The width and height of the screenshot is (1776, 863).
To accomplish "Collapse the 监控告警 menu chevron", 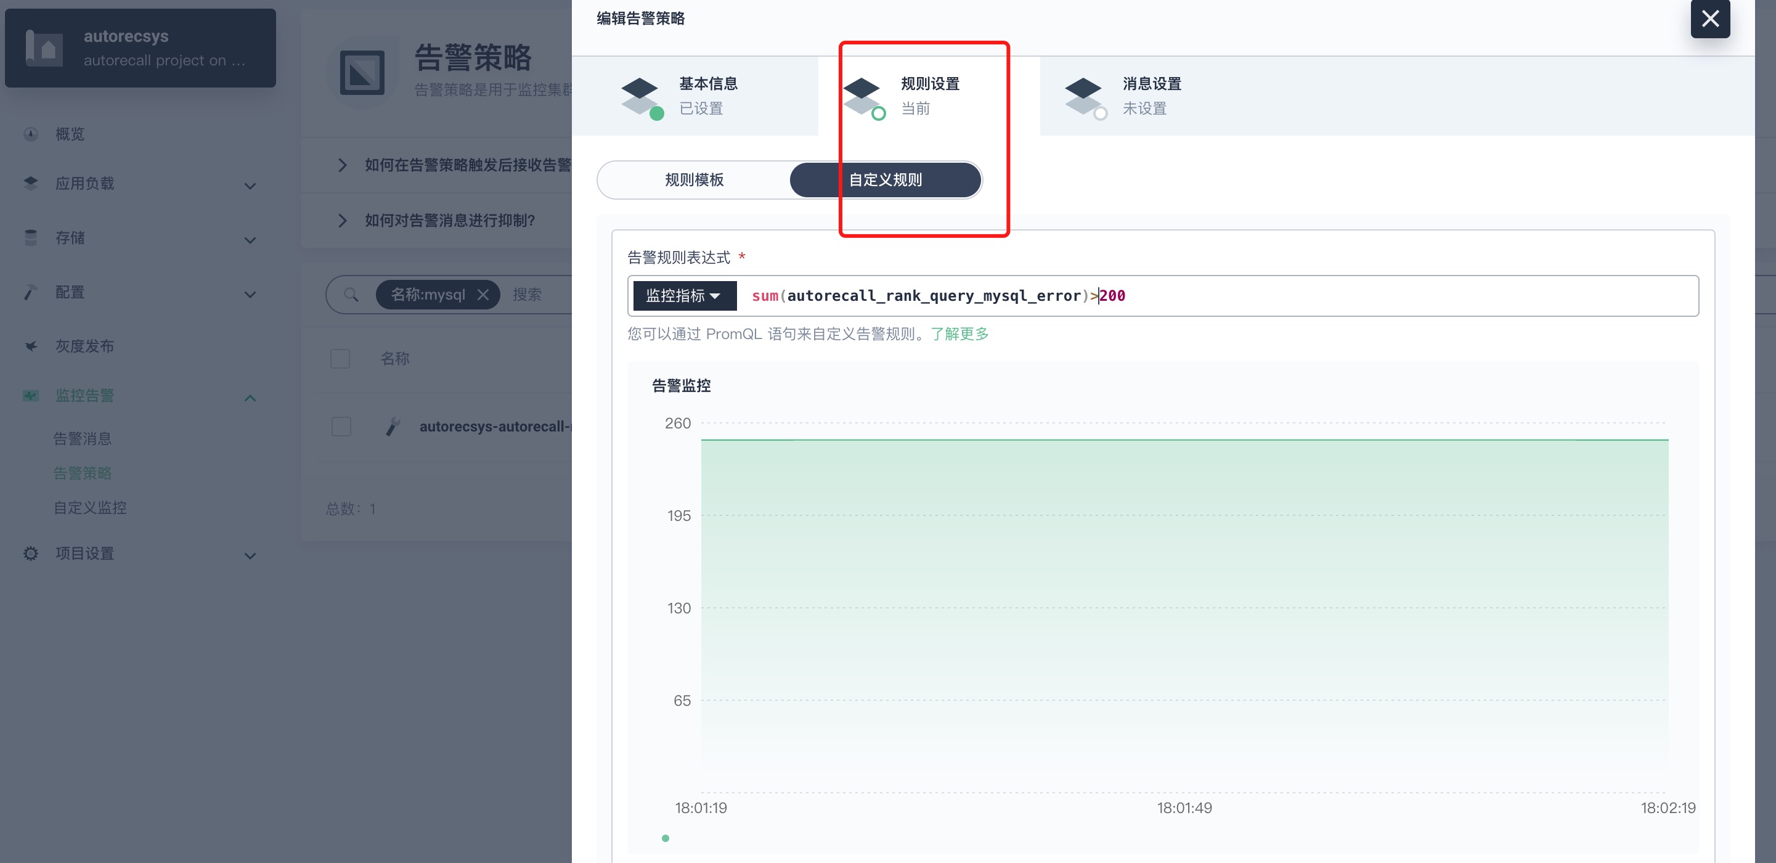I will (250, 398).
